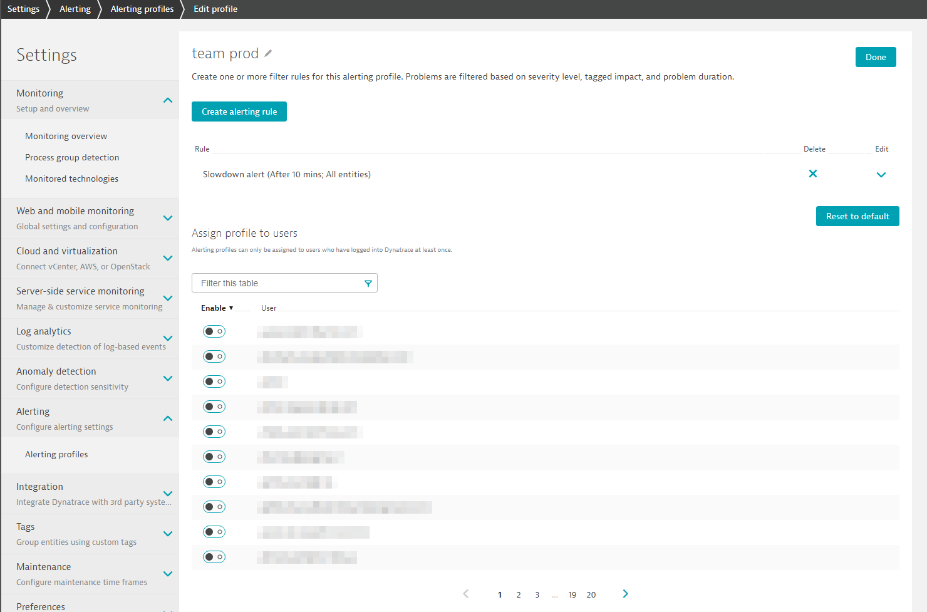Delete the Slowdown alert rule
The width and height of the screenshot is (927, 612).
click(812, 174)
